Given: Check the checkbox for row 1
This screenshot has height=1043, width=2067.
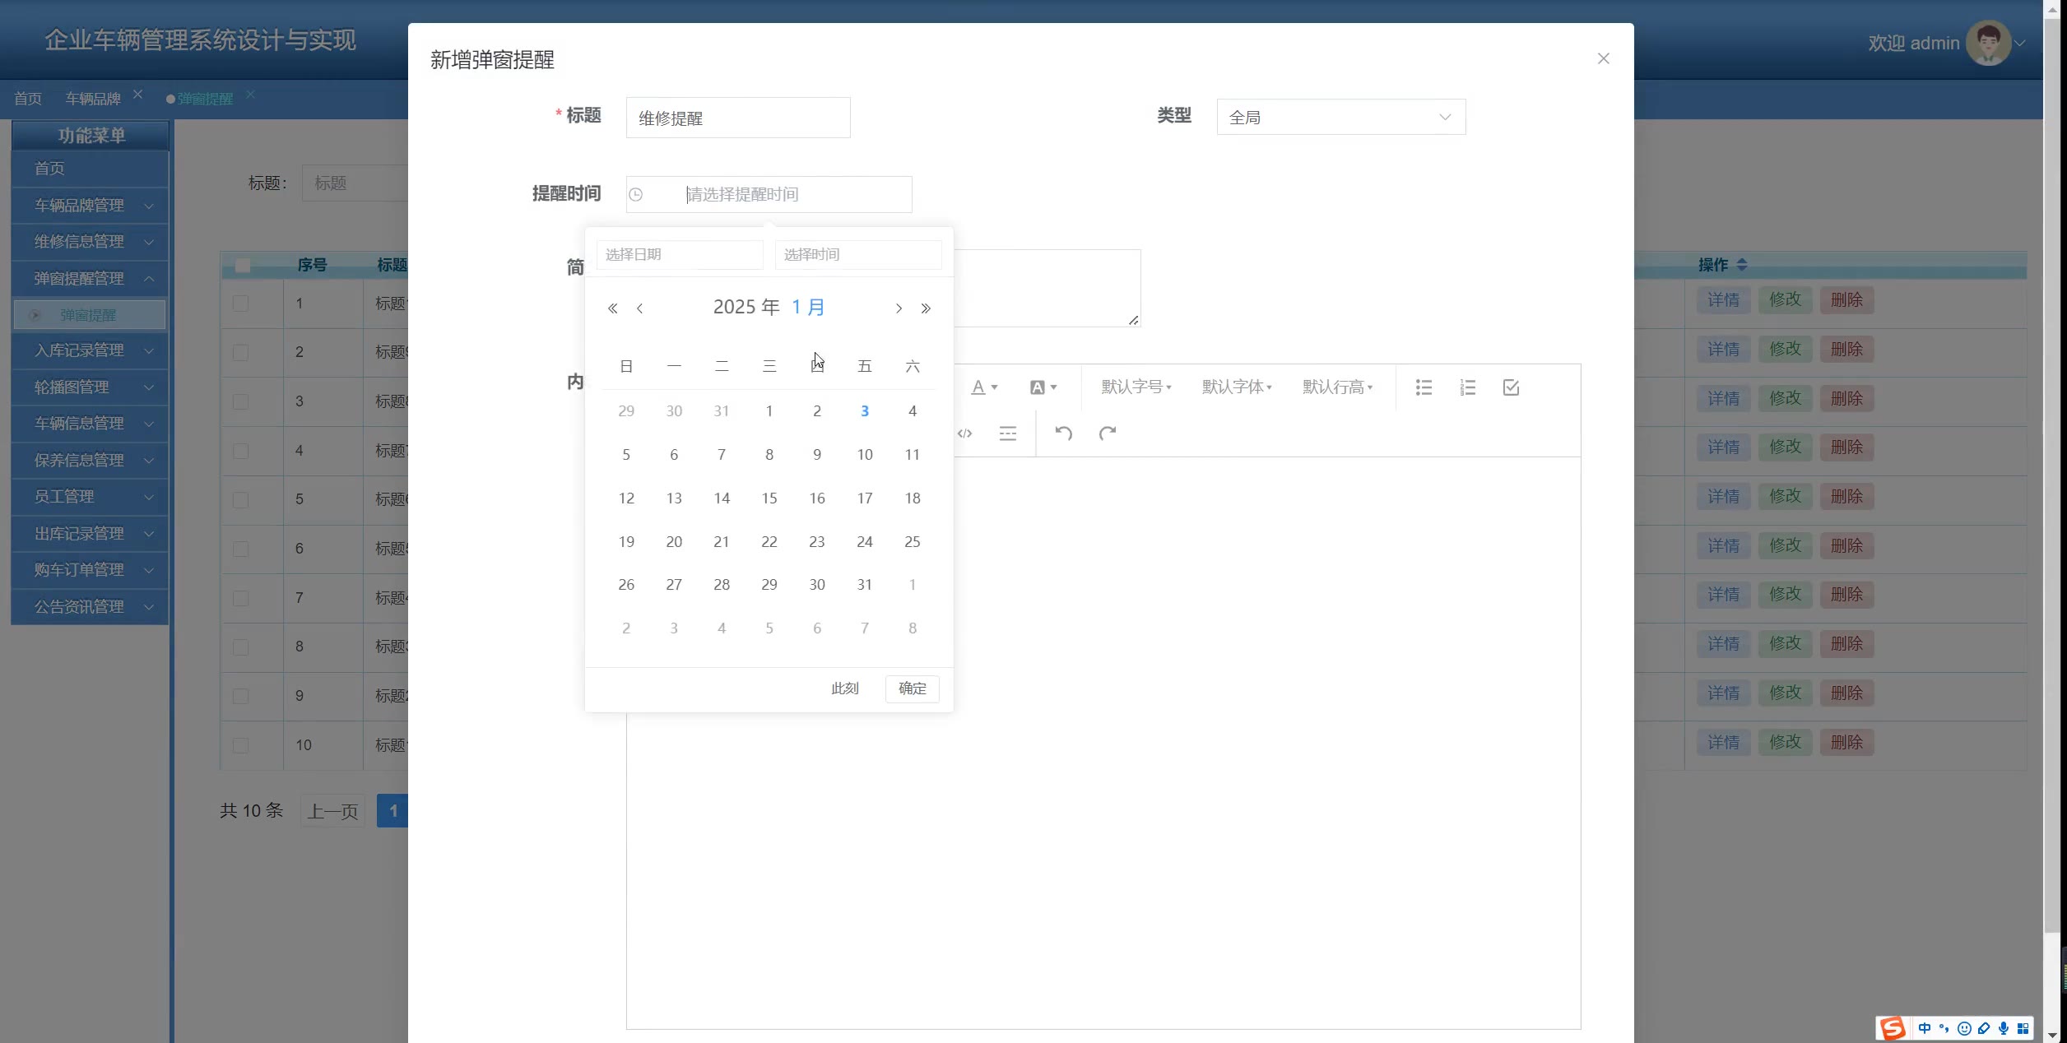Looking at the screenshot, I should (241, 304).
